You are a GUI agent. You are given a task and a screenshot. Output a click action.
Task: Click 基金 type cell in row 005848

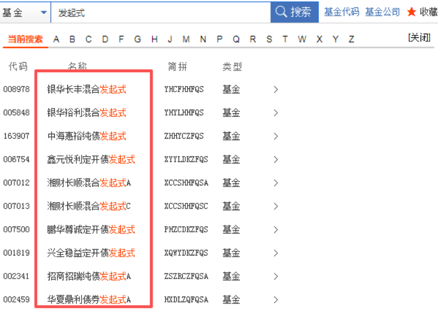click(231, 113)
